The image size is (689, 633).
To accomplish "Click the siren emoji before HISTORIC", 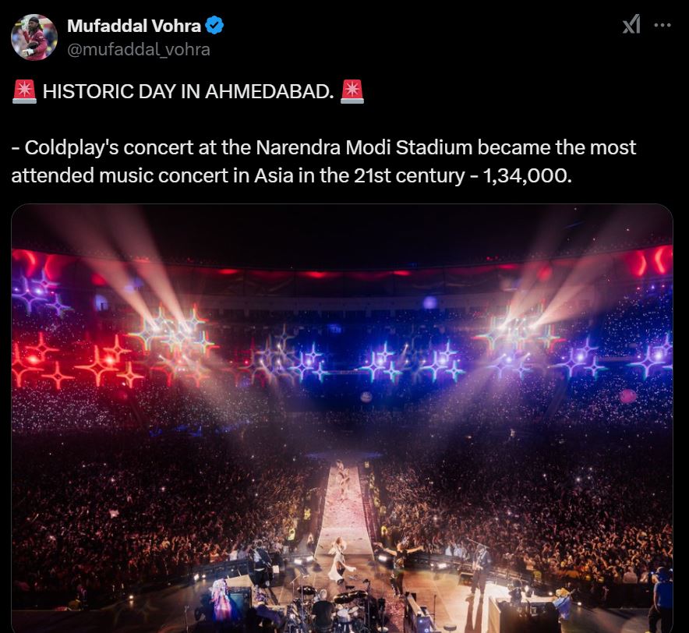I will 24,92.
